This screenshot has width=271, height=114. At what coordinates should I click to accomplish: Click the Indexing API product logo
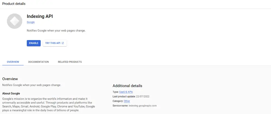15,21
